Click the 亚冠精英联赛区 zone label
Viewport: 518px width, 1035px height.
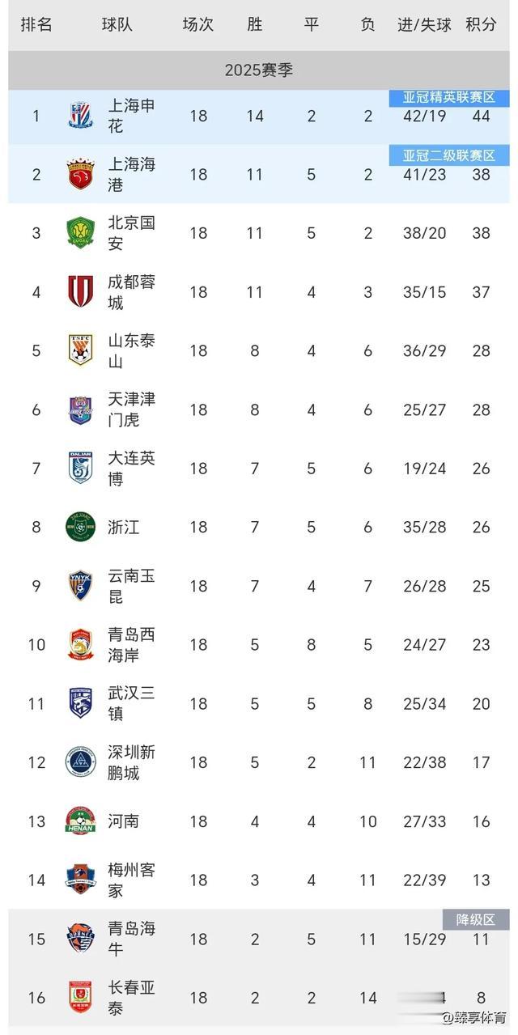tap(449, 98)
